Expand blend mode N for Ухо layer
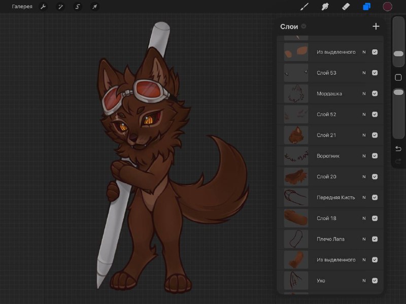 (364, 281)
